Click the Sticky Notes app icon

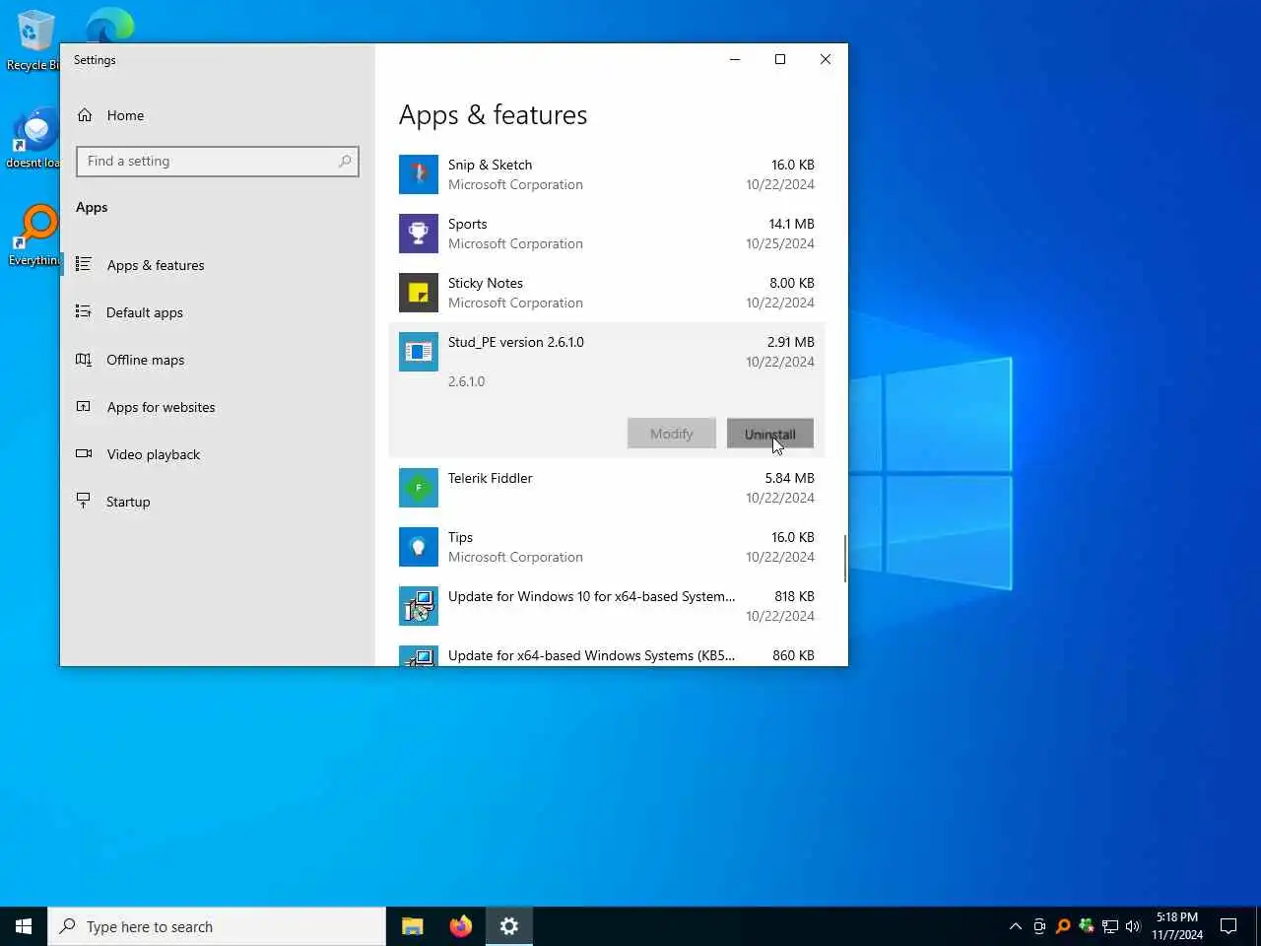pos(419,293)
